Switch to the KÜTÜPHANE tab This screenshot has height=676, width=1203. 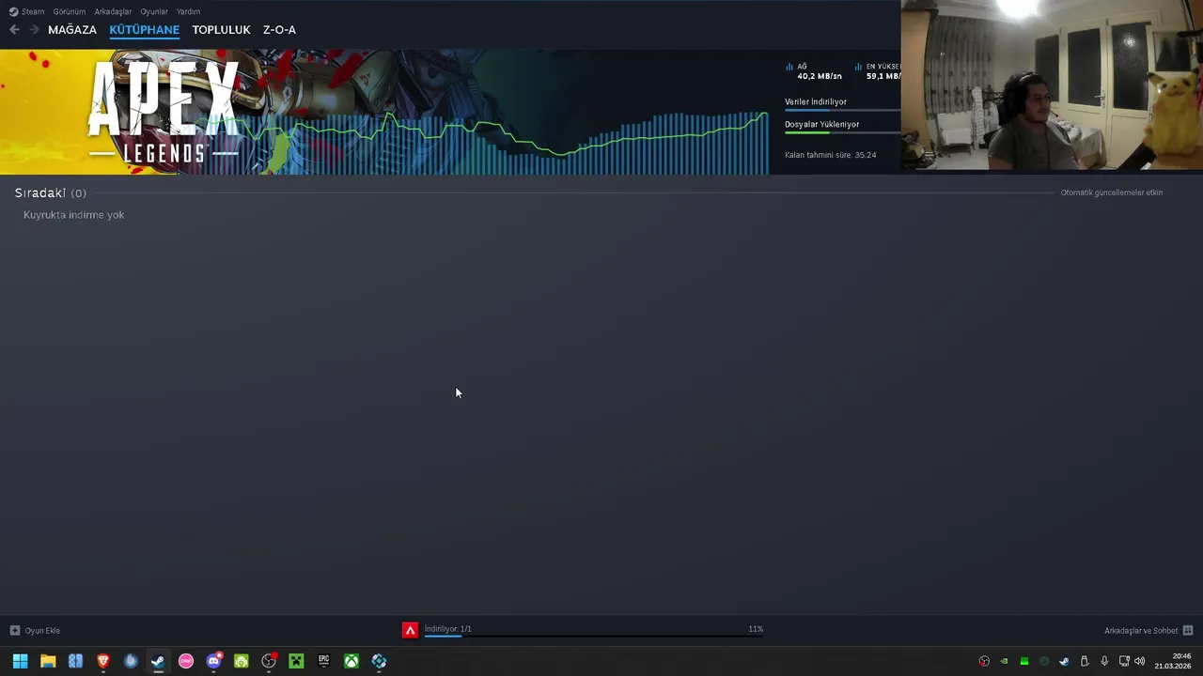tap(144, 30)
